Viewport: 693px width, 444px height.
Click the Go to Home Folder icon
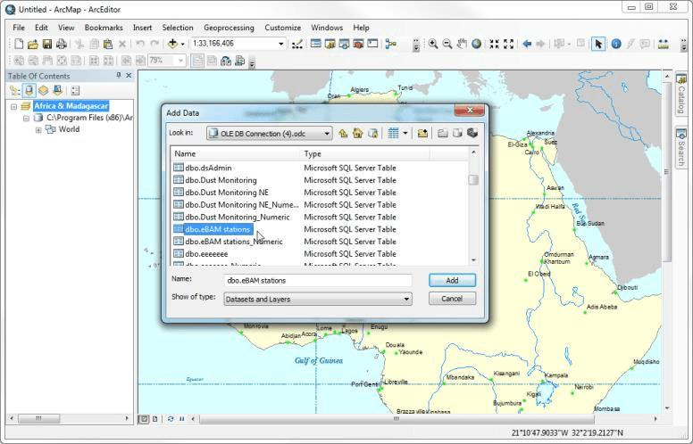(x=357, y=133)
